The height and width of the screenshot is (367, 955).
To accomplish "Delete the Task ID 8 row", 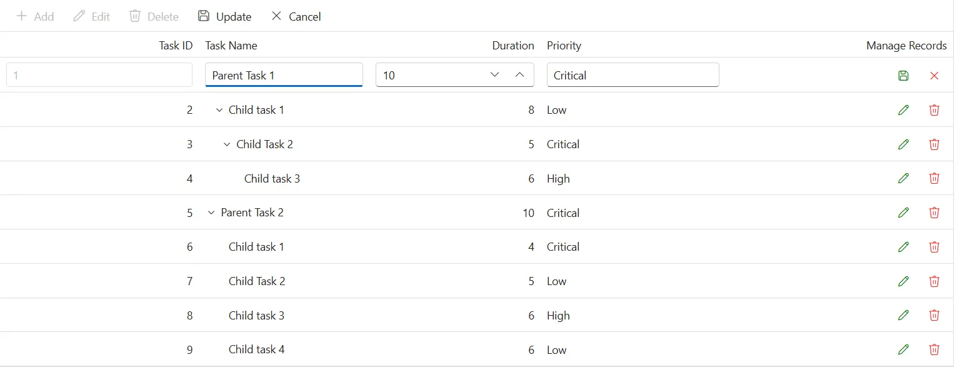I will pos(934,315).
